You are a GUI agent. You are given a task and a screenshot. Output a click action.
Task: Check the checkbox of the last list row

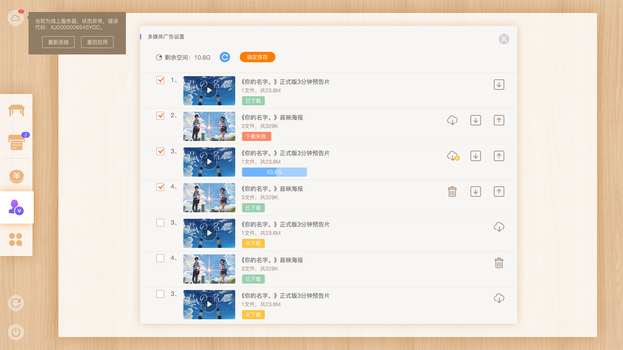[160, 294]
